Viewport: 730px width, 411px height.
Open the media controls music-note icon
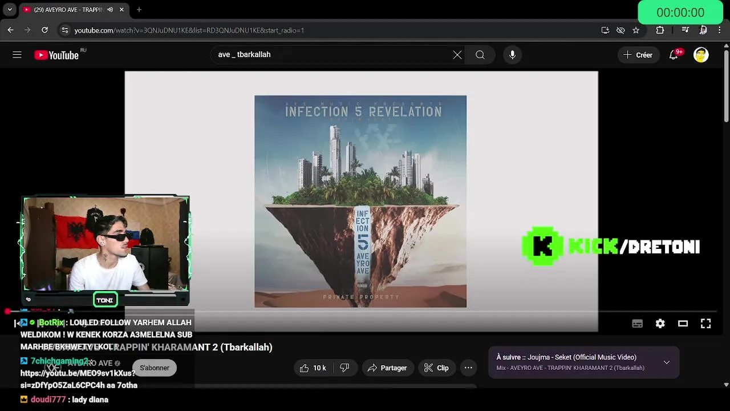[x=686, y=30]
